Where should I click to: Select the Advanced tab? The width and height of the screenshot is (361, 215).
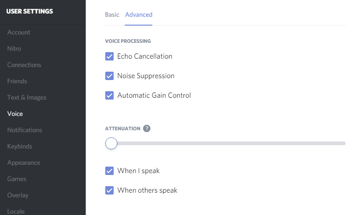click(139, 15)
